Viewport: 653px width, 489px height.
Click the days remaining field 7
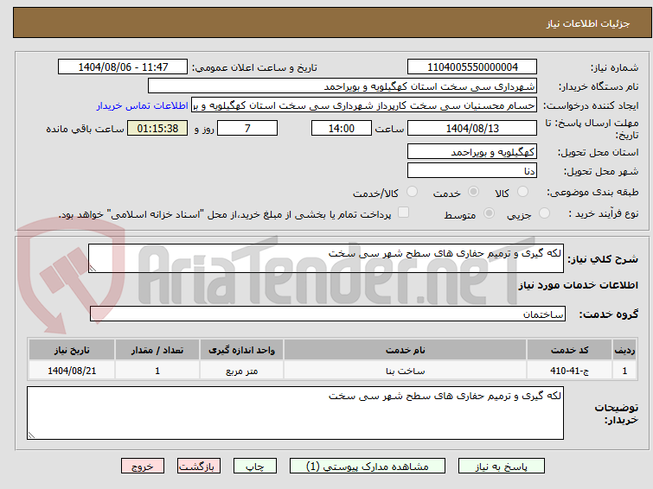(247, 128)
